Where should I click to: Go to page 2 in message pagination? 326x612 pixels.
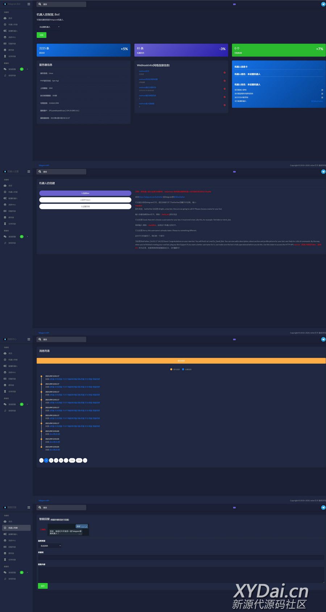pos(51,460)
